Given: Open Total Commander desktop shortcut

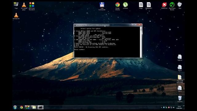Looking at the screenshot, I should 102,6.
